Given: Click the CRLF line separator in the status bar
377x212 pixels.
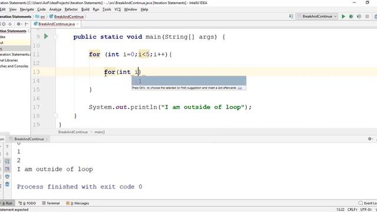Looking at the screenshot, I should (x=352, y=210).
